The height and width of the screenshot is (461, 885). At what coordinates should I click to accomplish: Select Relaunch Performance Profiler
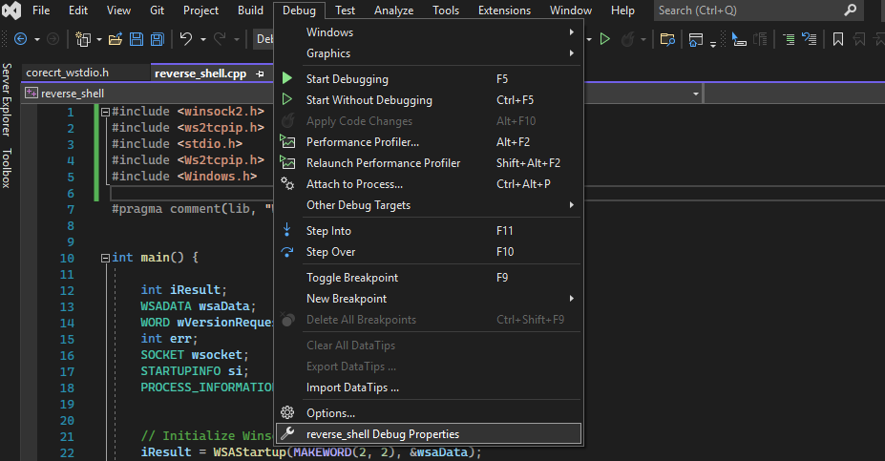[429, 163]
